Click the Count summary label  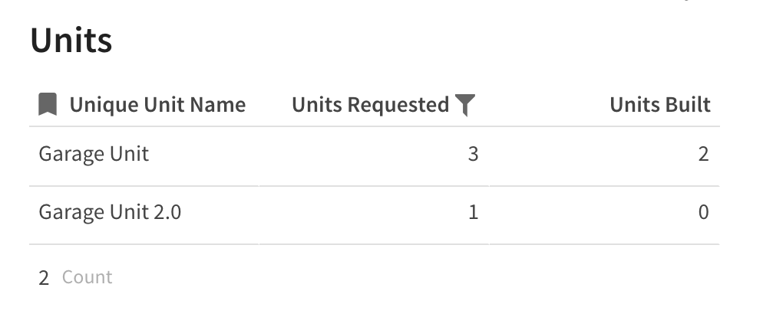[x=87, y=276]
